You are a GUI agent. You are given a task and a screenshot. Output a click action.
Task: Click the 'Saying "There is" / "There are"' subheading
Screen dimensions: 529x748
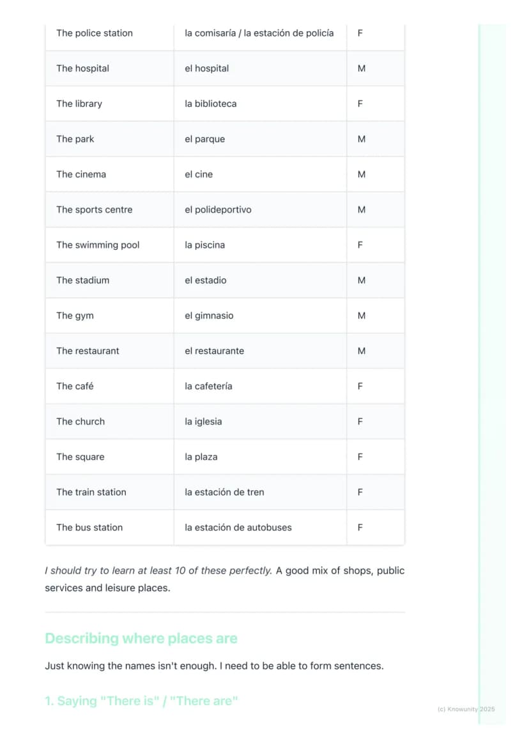coord(141,701)
